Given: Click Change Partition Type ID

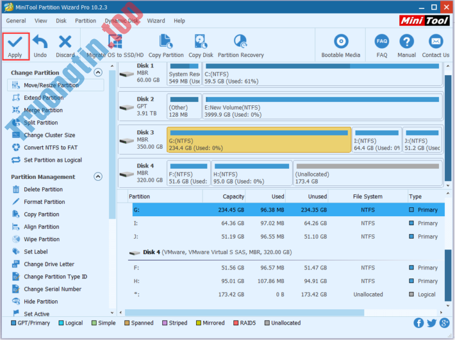Looking at the screenshot, I should [55, 277].
